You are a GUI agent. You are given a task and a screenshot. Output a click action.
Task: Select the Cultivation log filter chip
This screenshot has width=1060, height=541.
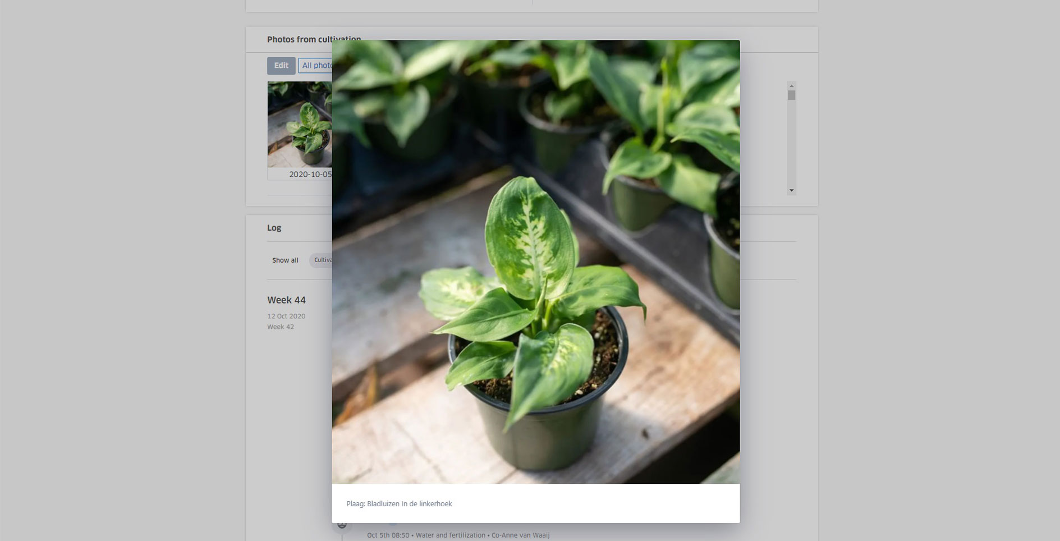pyautogui.click(x=322, y=260)
